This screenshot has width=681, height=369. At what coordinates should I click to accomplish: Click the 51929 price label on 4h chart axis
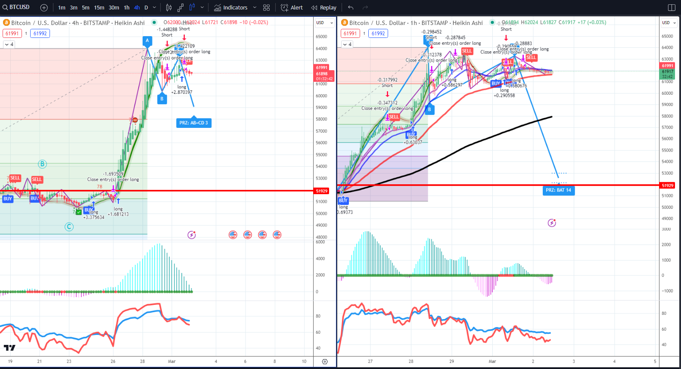(x=322, y=191)
